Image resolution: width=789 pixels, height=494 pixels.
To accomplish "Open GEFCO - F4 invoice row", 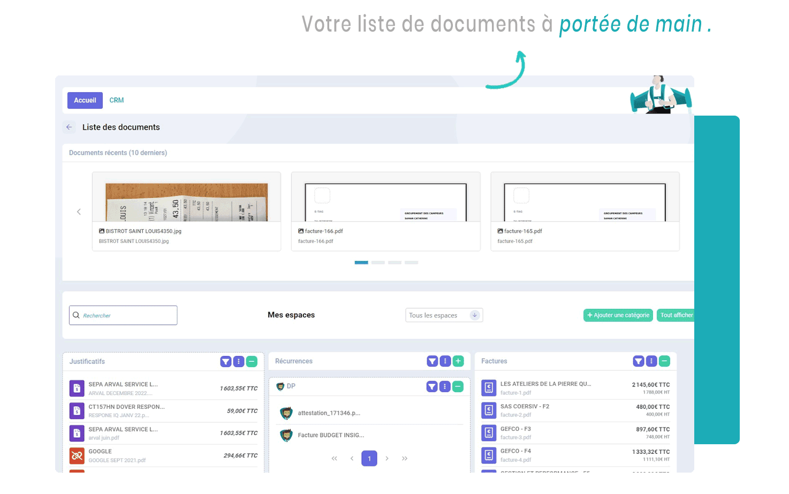I will click(x=575, y=455).
